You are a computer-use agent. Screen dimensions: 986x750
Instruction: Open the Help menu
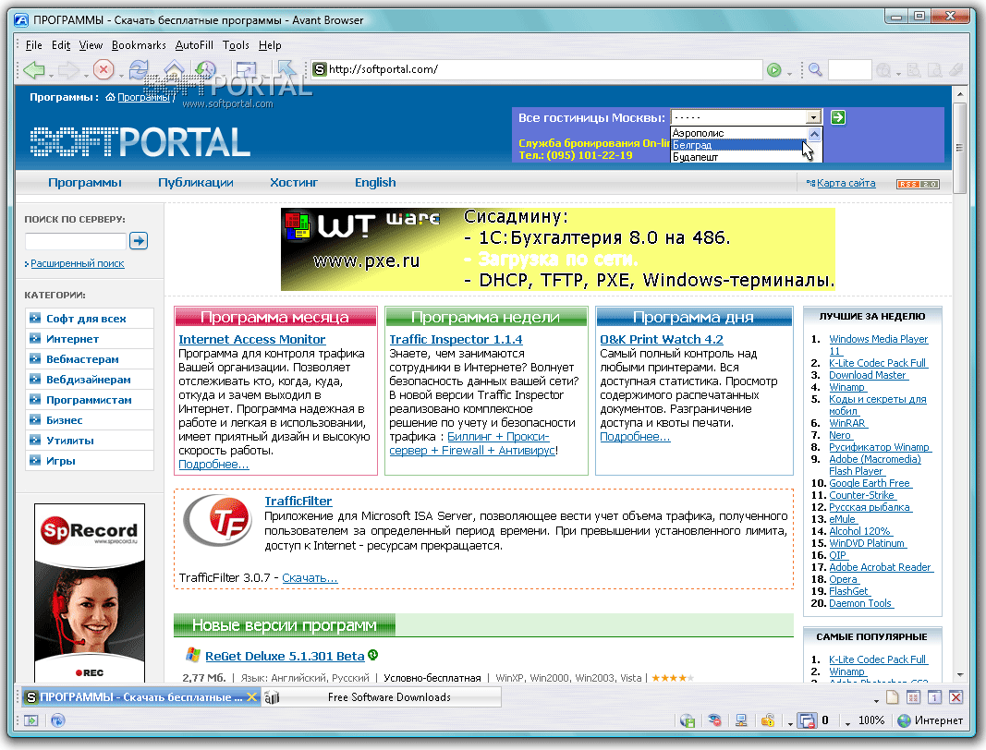(x=270, y=44)
